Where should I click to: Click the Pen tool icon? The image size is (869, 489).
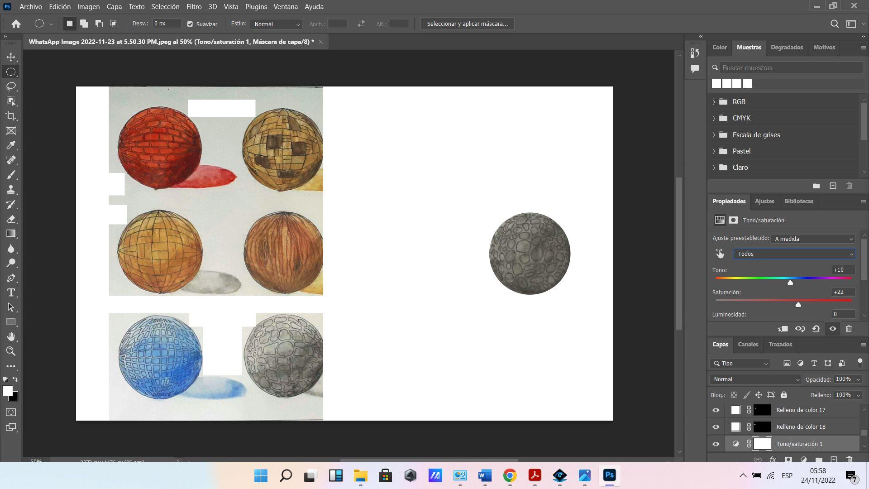click(x=11, y=278)
